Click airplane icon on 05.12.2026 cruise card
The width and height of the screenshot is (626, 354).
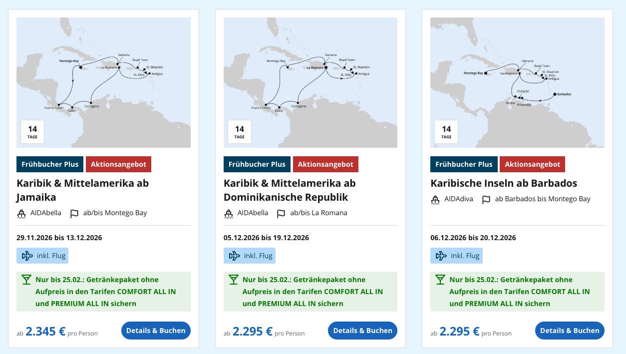point(233,256)
